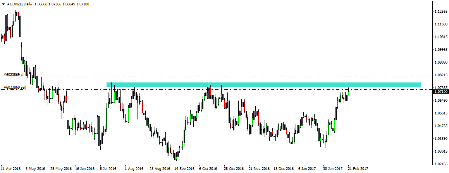Click price scale value 1.12565

(441, 12)
